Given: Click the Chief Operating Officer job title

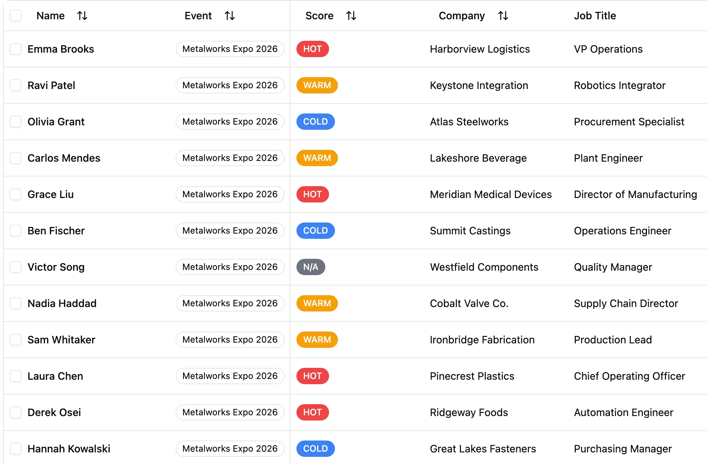Looking at the screenshot, I should tap(629, 376).
